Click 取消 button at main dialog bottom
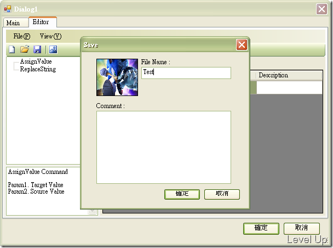 pyautogui.click(x=302, y=229)
